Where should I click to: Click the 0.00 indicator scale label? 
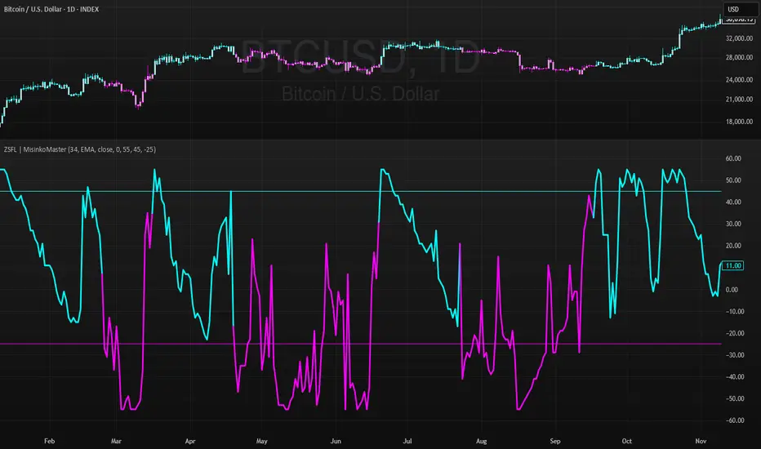tap(732, 290)
